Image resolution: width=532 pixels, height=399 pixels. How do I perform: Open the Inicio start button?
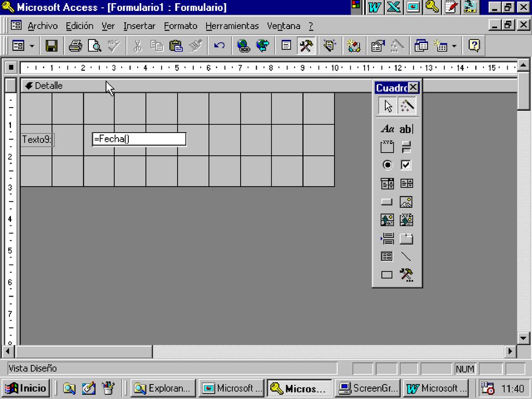pos(26,388)
